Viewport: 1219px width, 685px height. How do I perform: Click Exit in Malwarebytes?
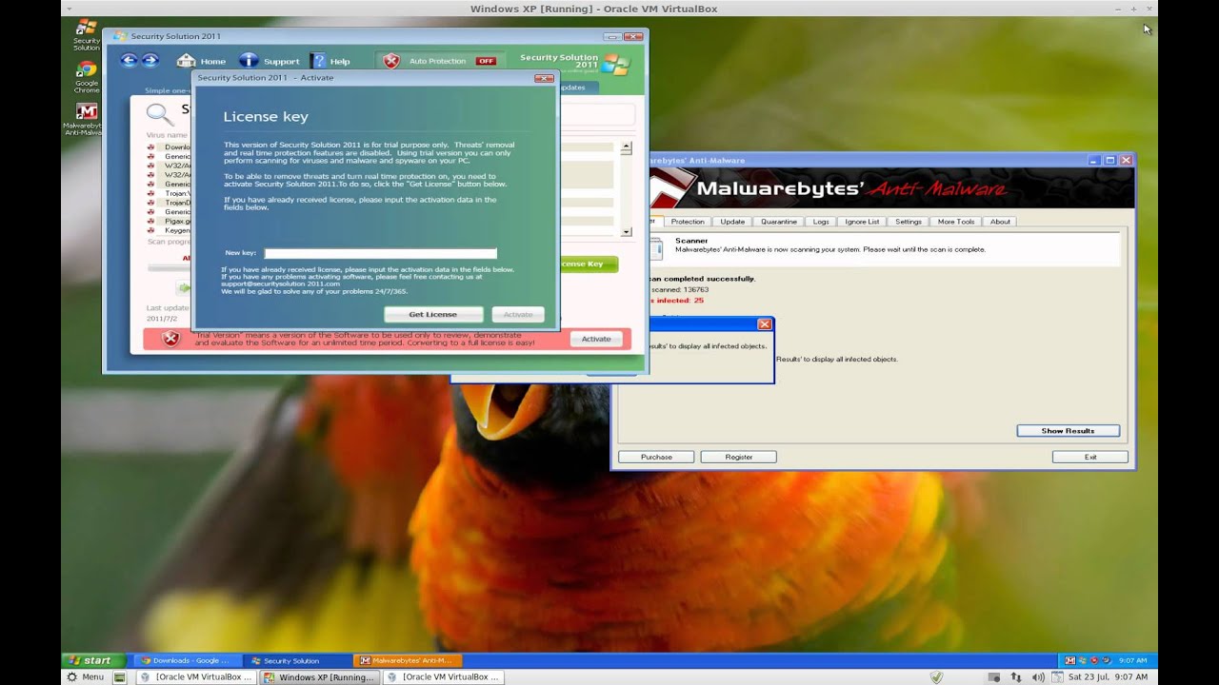(x=1090, y=457)
